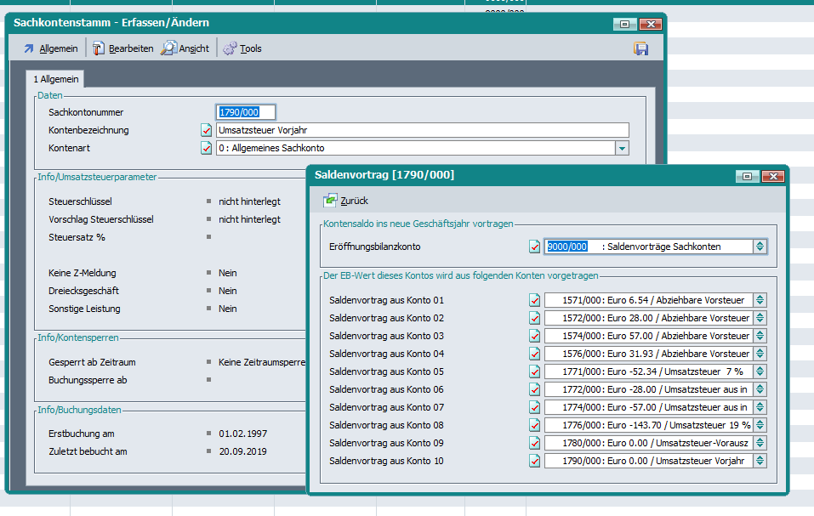
Task: Toggle checkmark for Saldenvortrag aus Konto 01
Action: [535, 300]
